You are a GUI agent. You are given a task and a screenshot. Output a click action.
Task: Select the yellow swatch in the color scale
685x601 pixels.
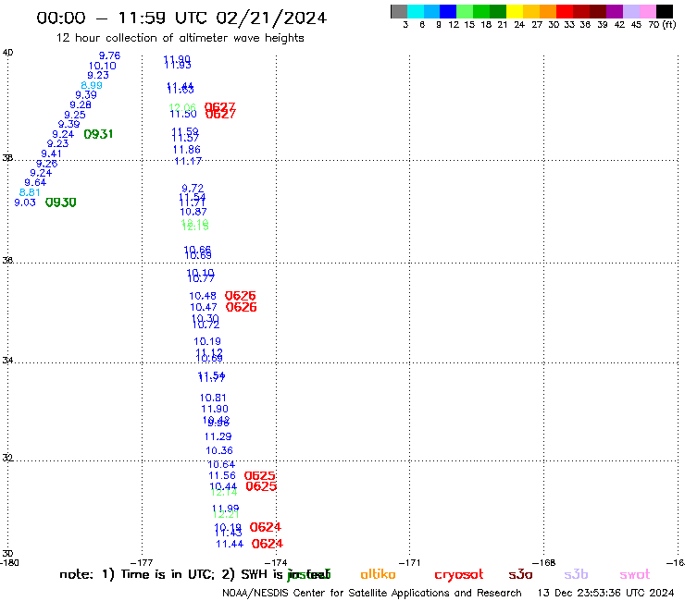[x=515, y=11]
